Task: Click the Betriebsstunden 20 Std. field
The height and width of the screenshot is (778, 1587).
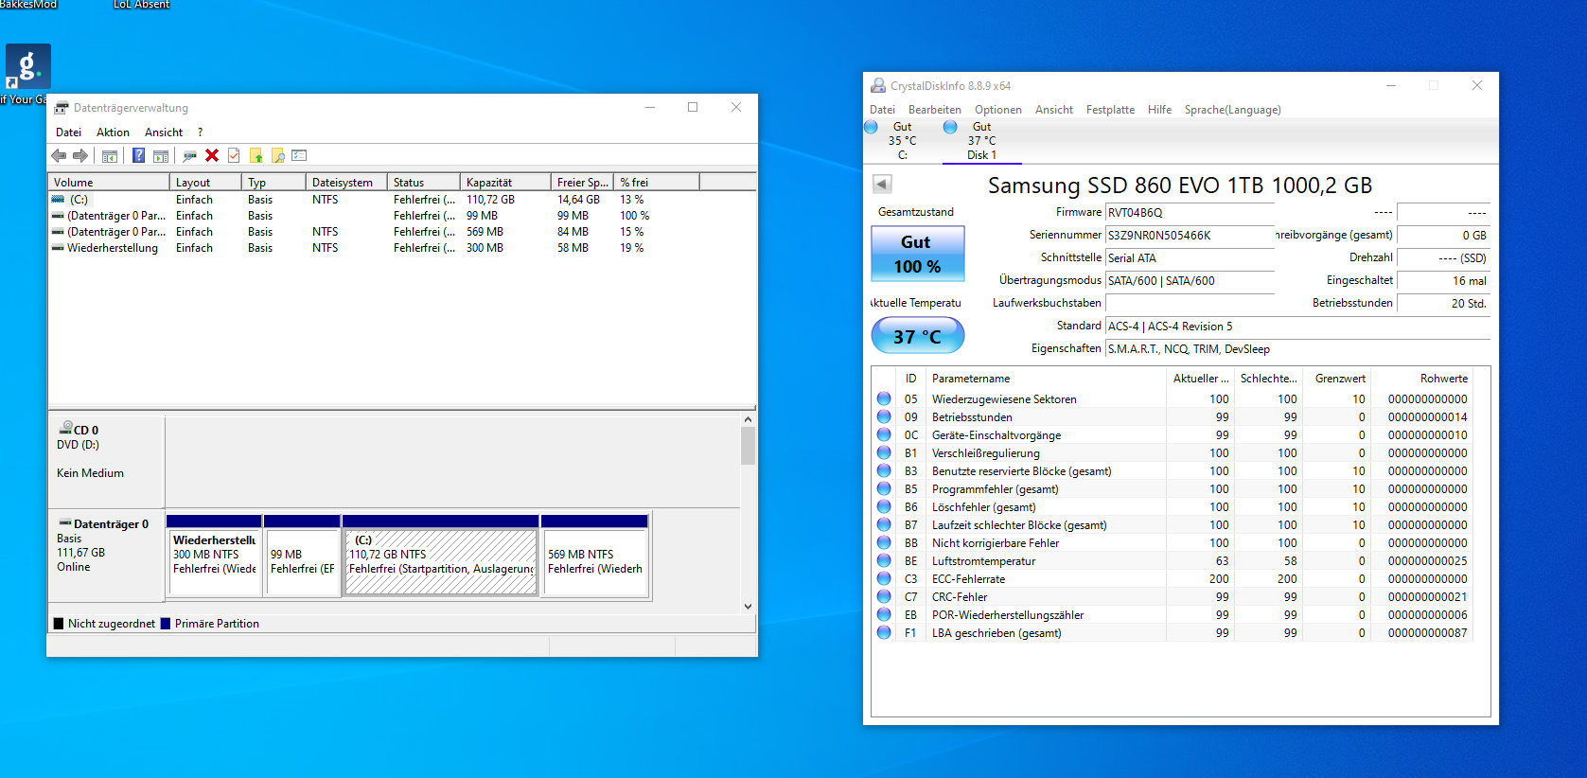Action: 1443,304
